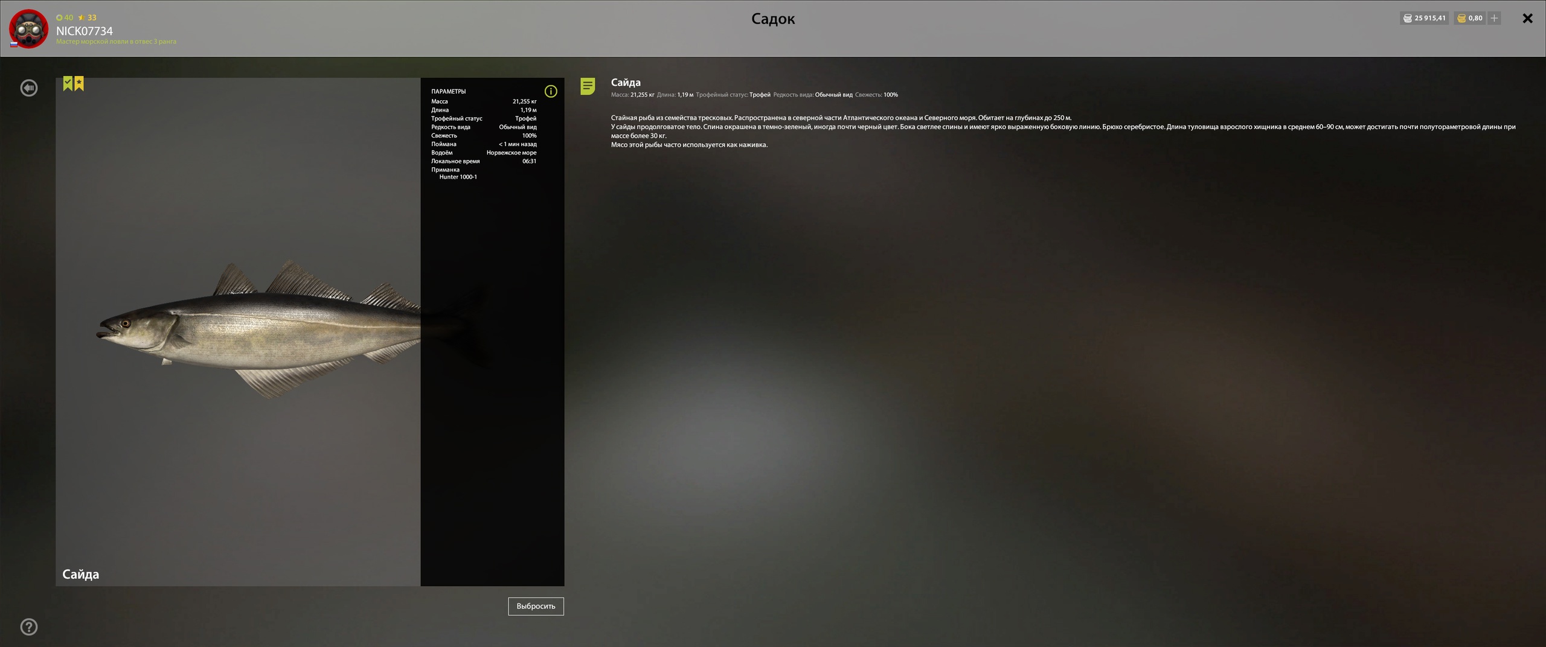Screen dimensions: 1546x647
Task: Click the Выбросить button
Action: tap(536, 607)
